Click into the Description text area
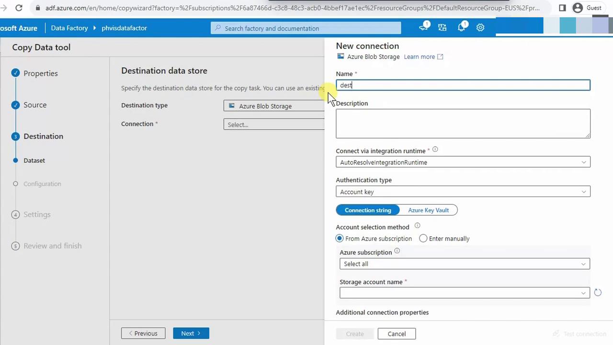The width and height of the screenshot is (613, 345). click(463, 124)
